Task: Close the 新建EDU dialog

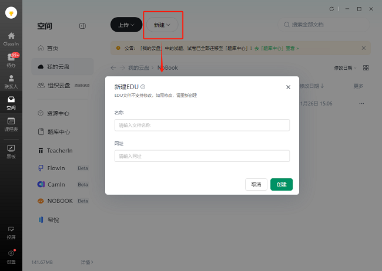Action: pyautogui.click(x=288, y=87)
